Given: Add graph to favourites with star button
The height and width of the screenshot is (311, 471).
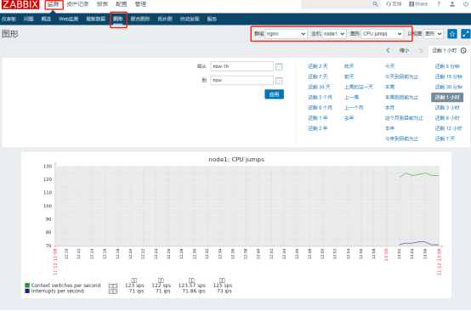Looking at the screenshot, I should 451,34.
